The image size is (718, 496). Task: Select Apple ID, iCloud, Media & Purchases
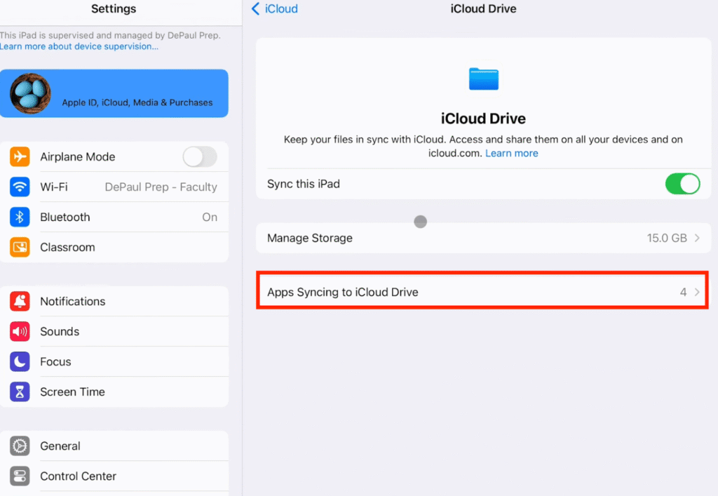point(114,93)
